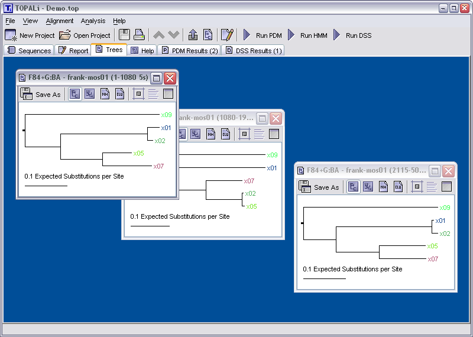Click document icon in 2115-50 window title

[300, 171]
